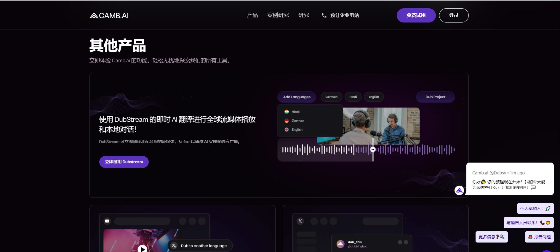
Task: Click the play button on the video preview
Action: pos(143,249)
